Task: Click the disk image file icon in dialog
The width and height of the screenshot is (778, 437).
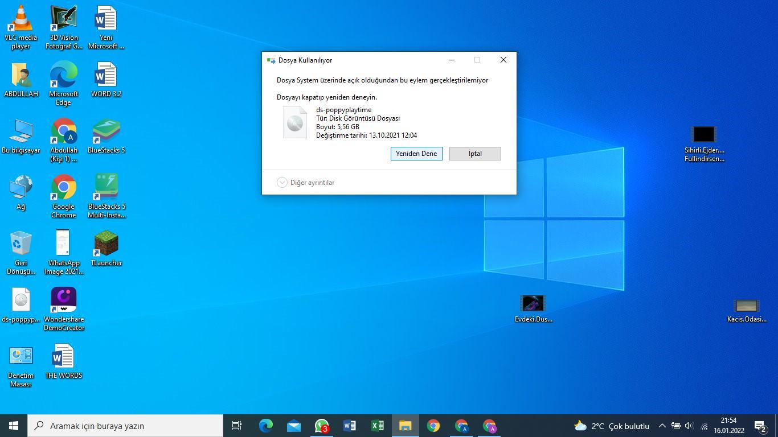Action: coord(295,122)
